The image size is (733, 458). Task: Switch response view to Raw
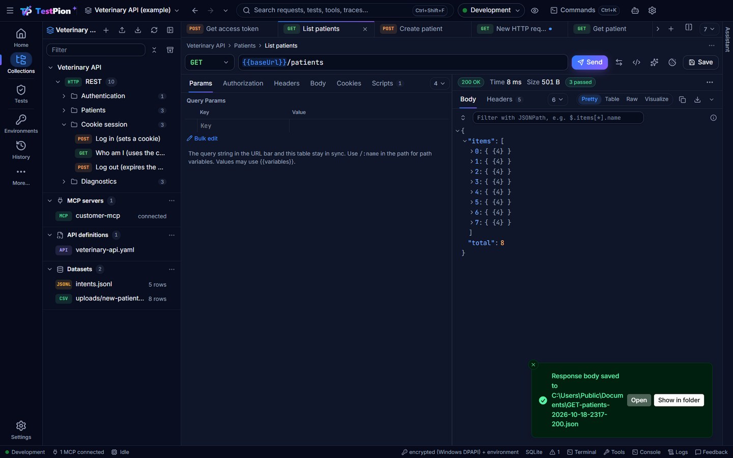tap(632, 99)
